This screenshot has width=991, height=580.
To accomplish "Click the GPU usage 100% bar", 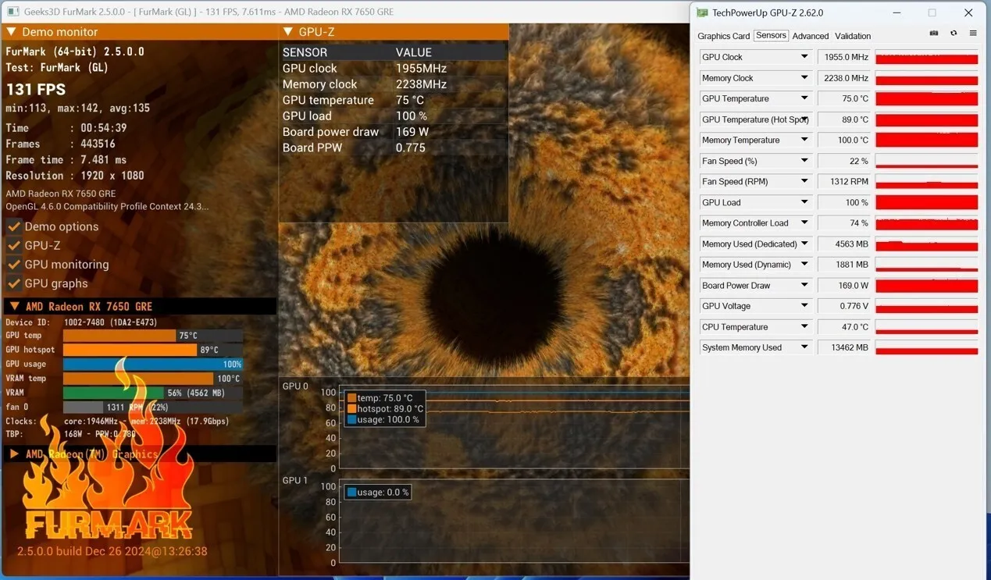I will point(153,364).
